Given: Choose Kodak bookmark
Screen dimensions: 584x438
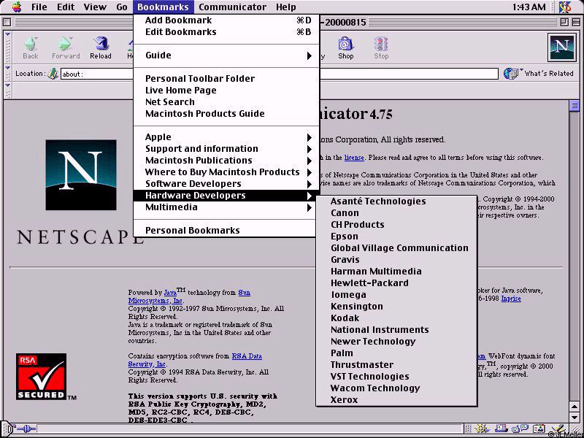Looking at the screenshot, I should pos(396,318).
